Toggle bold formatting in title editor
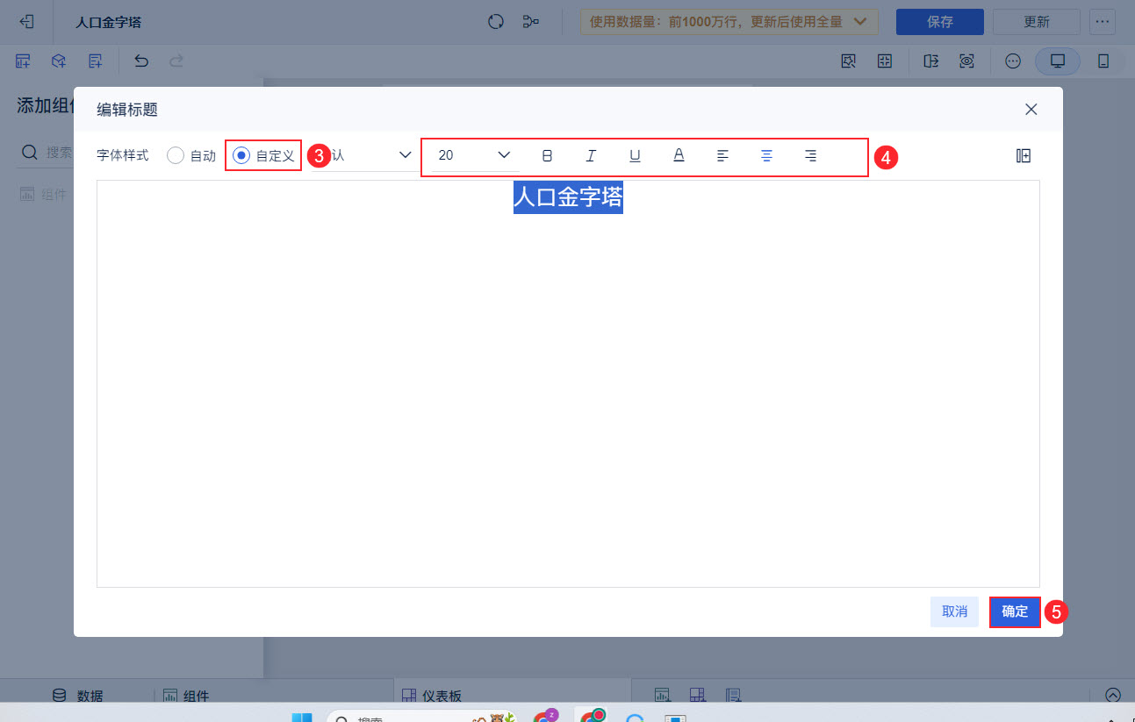This screenshot has width=1135, height=722. coord(548,155)
